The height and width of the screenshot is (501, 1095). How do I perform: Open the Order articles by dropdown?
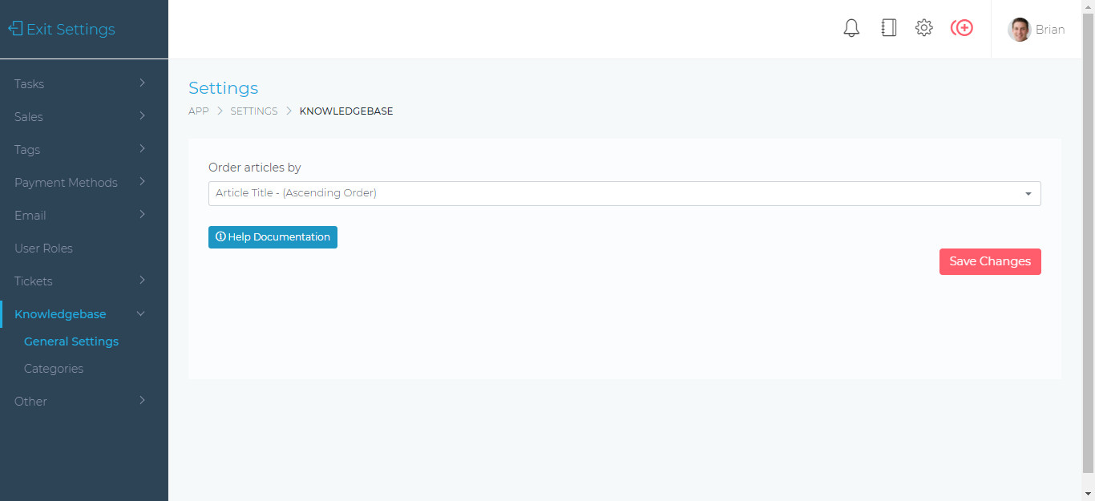[x=624, y=193]
